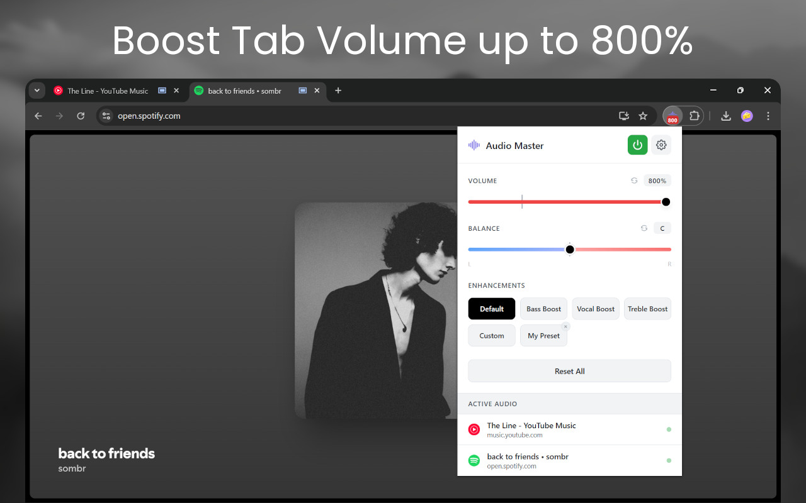The image size is (806, 503).
Task: Switch to back to friends Spotify in Active Audio
Action: click(570, 461)
